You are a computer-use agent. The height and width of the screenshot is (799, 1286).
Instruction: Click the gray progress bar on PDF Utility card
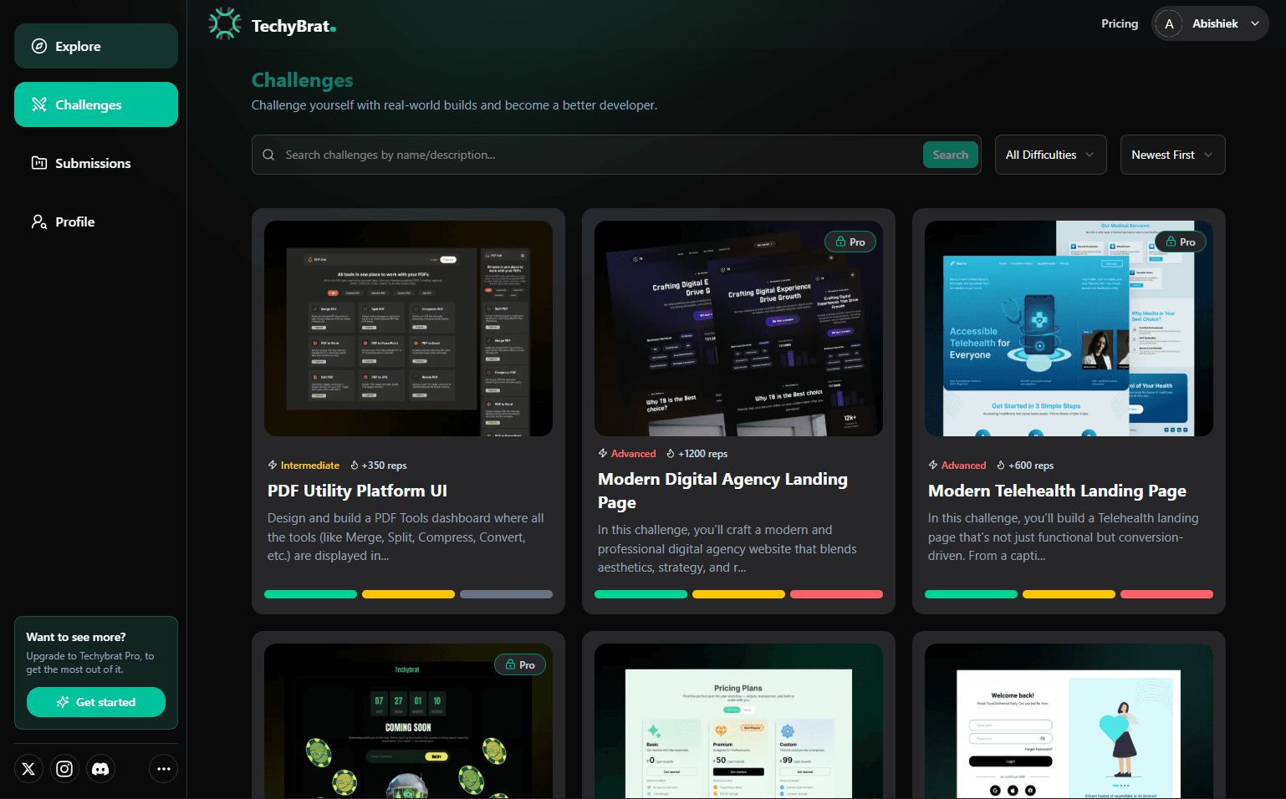[506, 594]
